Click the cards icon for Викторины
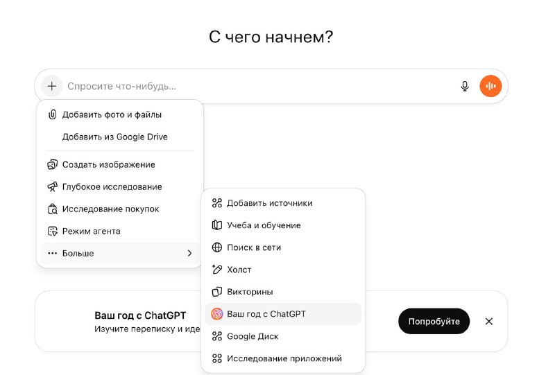 (x=217, y=292)
